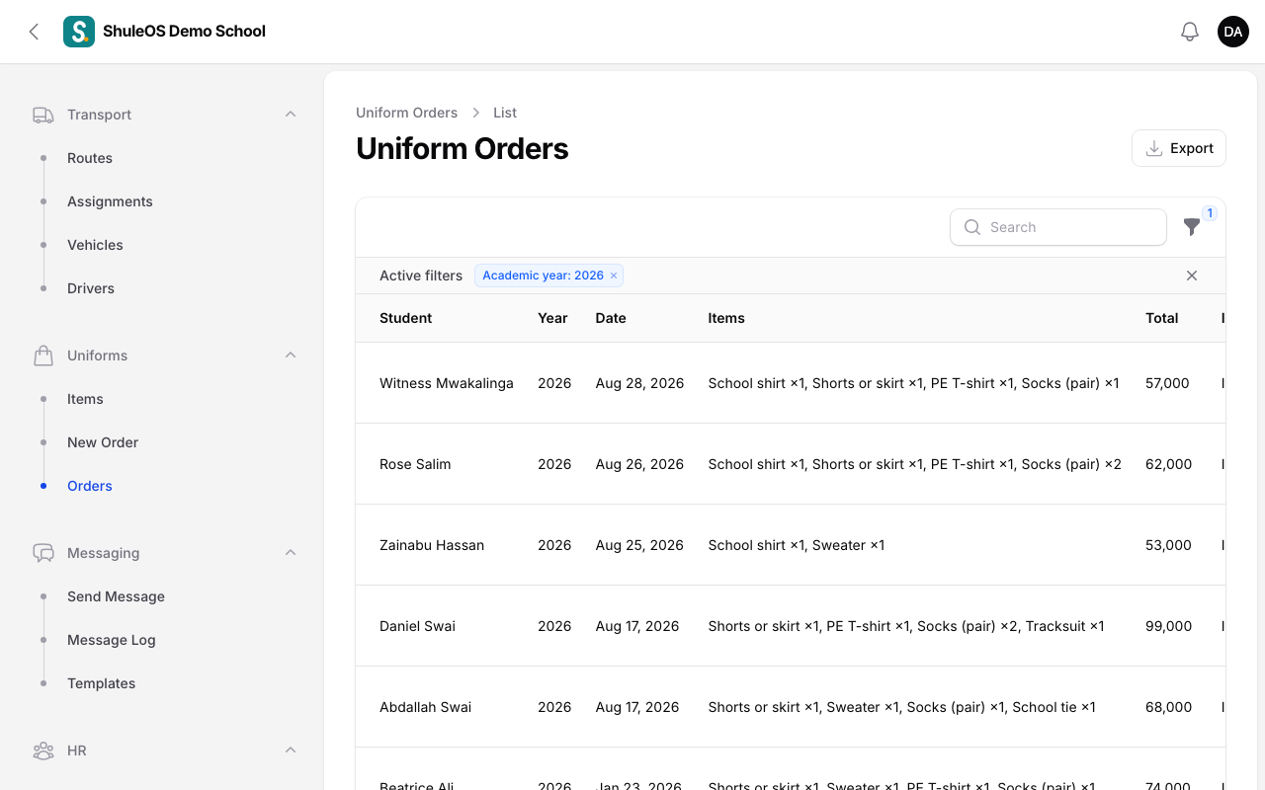Open message Templates page
1265x790 pixels.
[x=101, y=683]
